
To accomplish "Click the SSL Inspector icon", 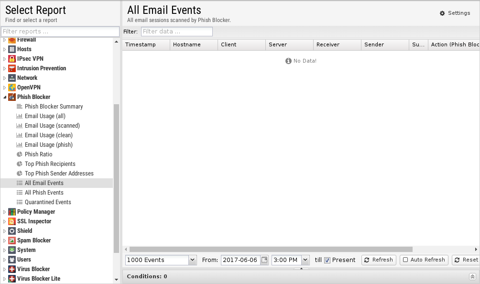I will (x=11, y=221).
